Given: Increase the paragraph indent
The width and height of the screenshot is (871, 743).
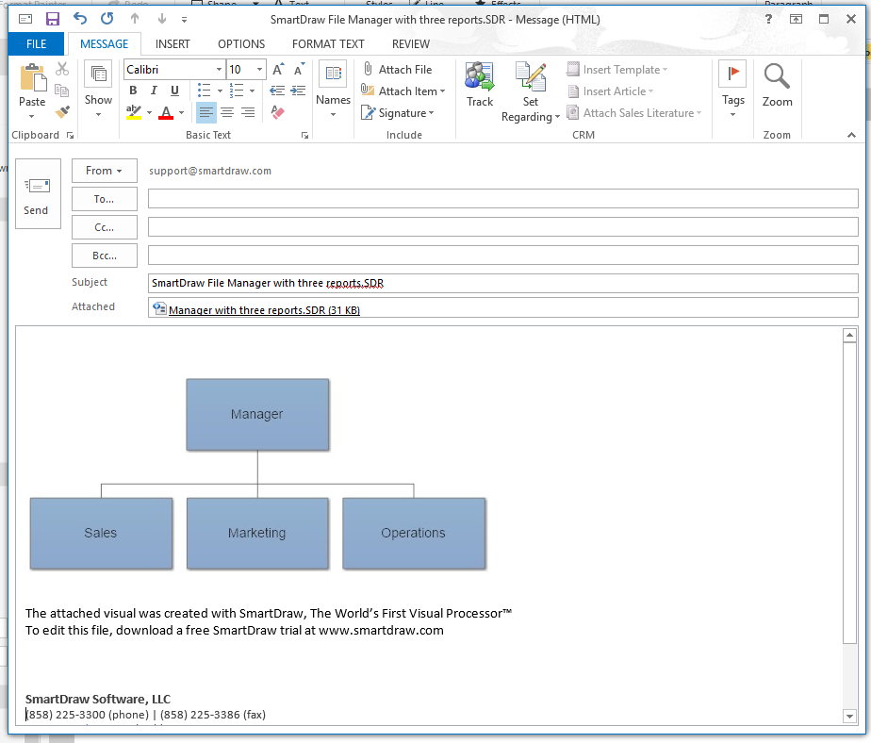Looking at the screenshot, I should (298, 91).
